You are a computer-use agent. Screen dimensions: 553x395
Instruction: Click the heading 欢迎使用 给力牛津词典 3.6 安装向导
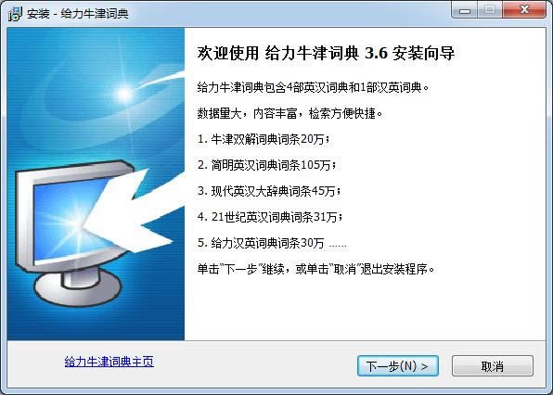tap(326, 54)
